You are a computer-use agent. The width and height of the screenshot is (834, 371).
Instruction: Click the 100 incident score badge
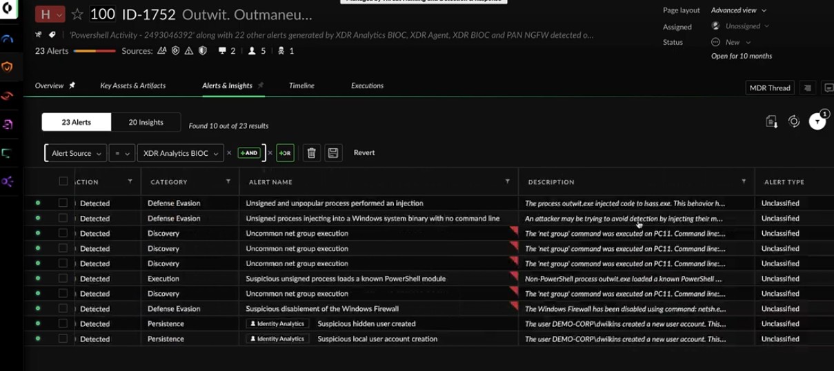[x=102, y=14]
